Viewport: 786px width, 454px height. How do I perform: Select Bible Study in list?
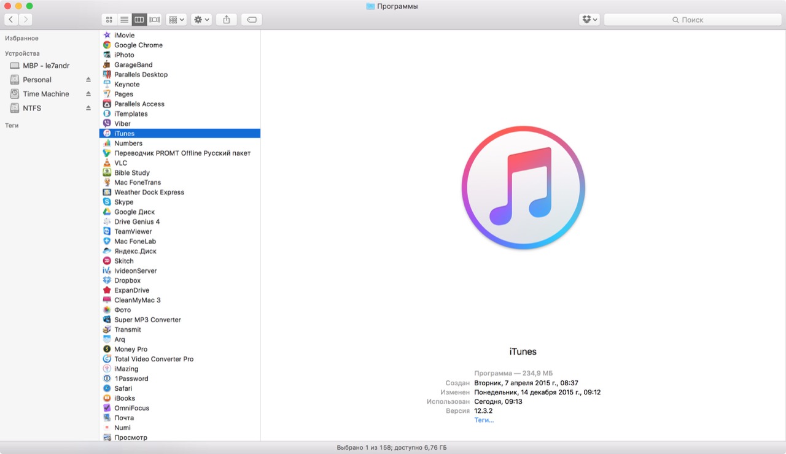tap(180, 172)
